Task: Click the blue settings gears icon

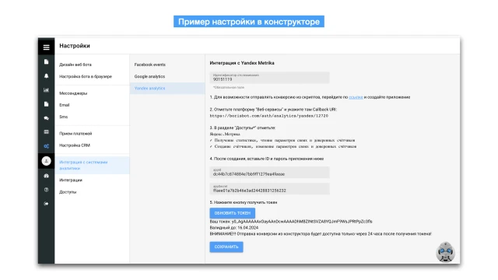Action: pos(47,146)
